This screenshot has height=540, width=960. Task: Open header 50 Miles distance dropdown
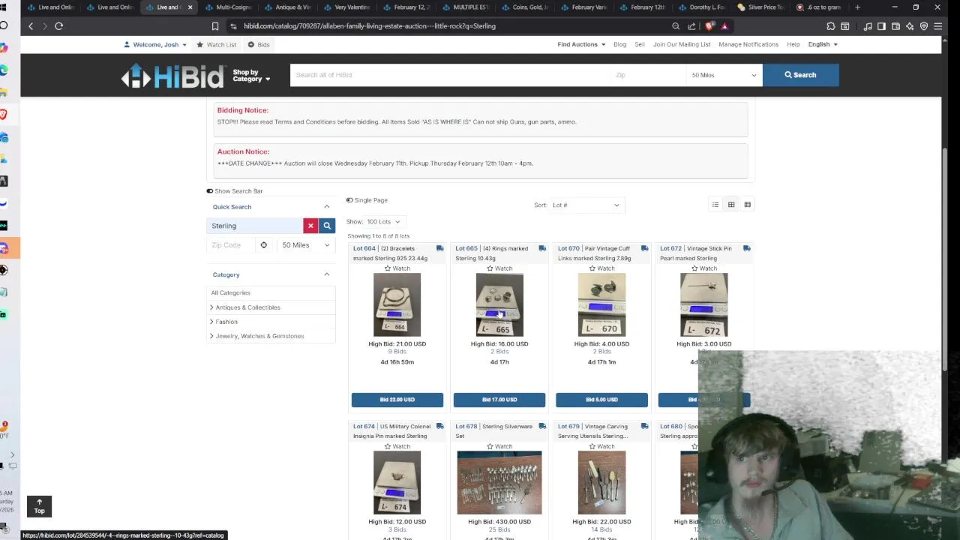click(x=724, y=75)
